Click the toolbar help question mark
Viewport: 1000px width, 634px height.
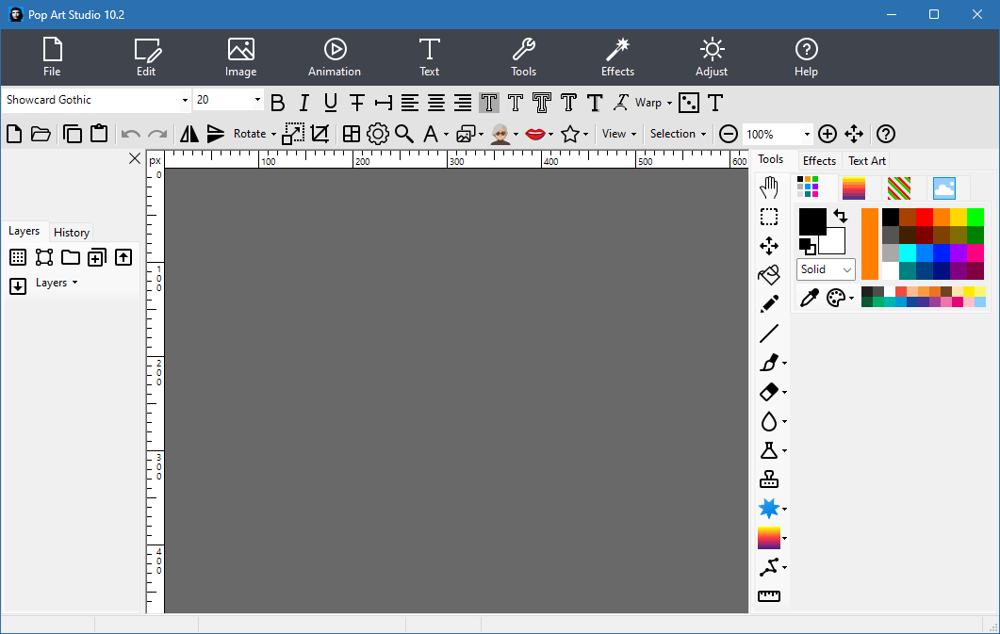tap(886, 134)
